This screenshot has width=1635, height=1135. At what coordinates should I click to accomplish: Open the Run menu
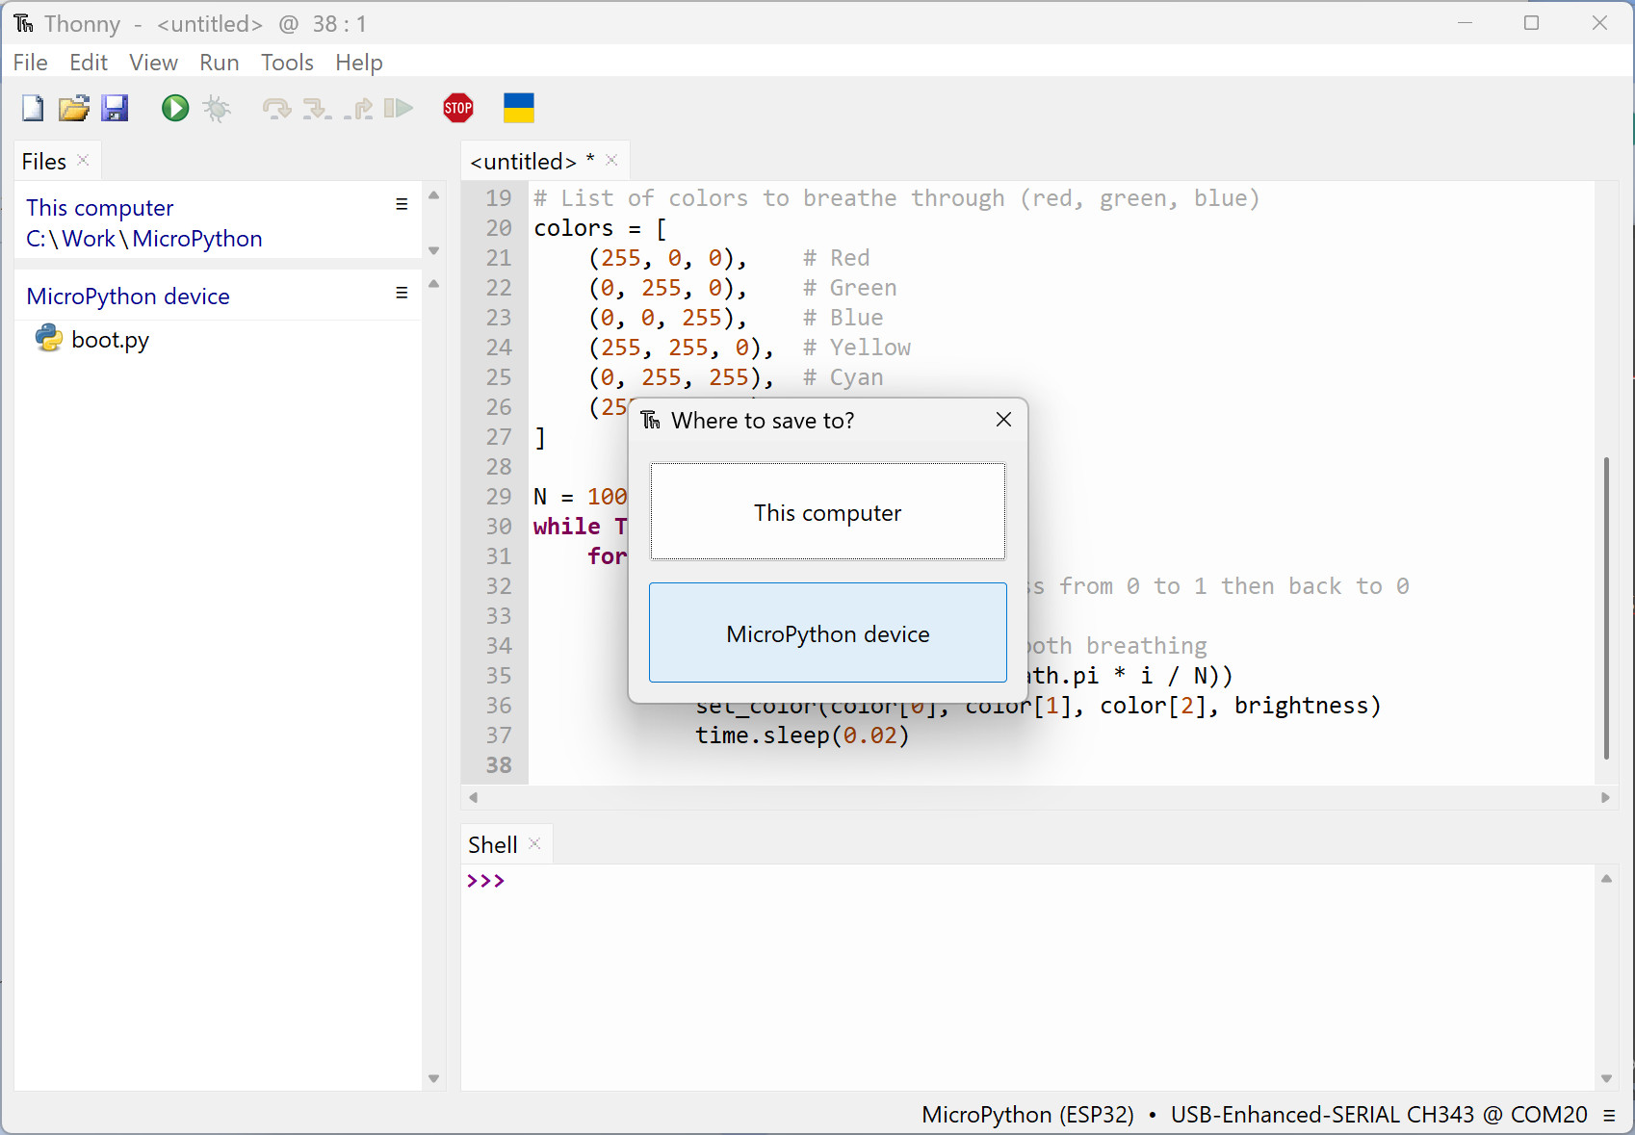[x=220, y=63]
